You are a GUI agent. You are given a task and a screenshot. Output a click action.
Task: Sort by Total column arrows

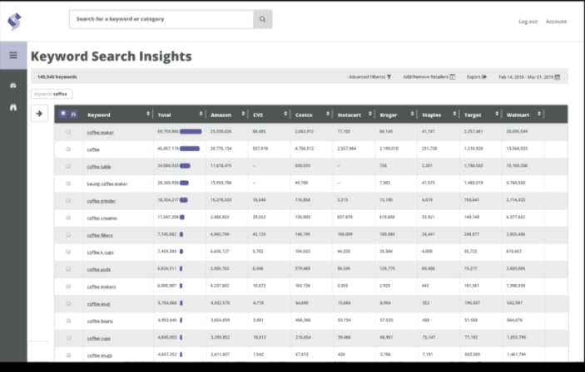201,114
